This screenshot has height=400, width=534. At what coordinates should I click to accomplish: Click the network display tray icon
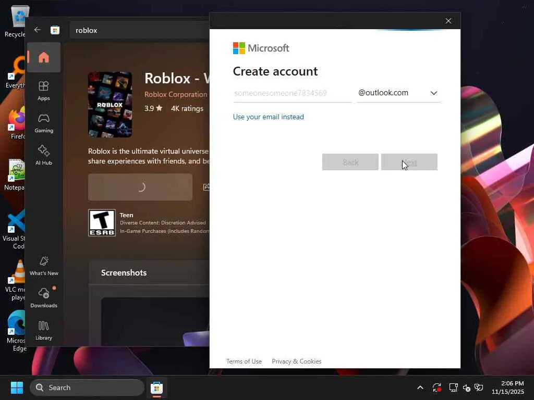click(x=453, y=387)
